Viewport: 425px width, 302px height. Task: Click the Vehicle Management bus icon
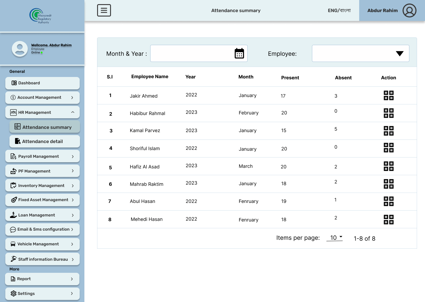[x=13, y=244]
